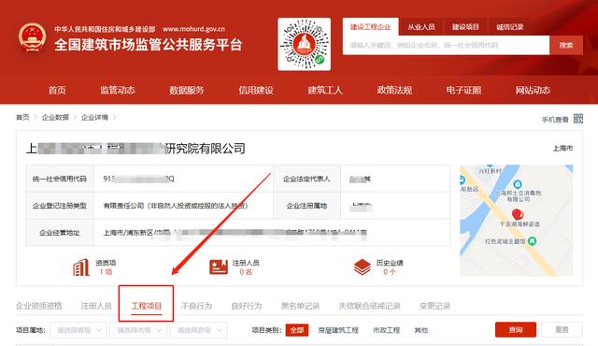Expand the province selection dropdown
The height and width of the screenshot is (346, 598).
(x=78, y=330)
